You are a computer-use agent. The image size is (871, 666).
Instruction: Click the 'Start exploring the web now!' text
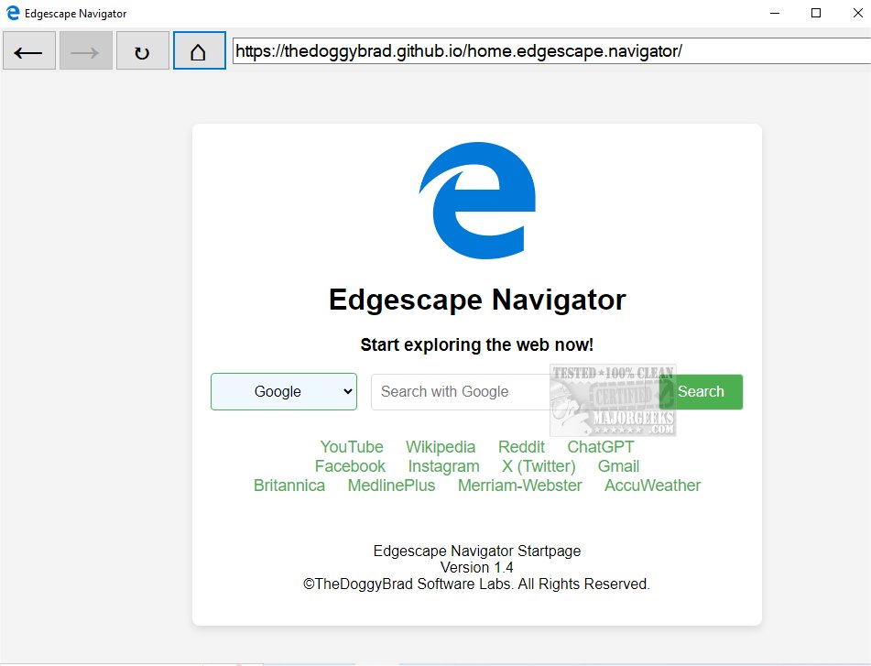click(x=477, y=345)
